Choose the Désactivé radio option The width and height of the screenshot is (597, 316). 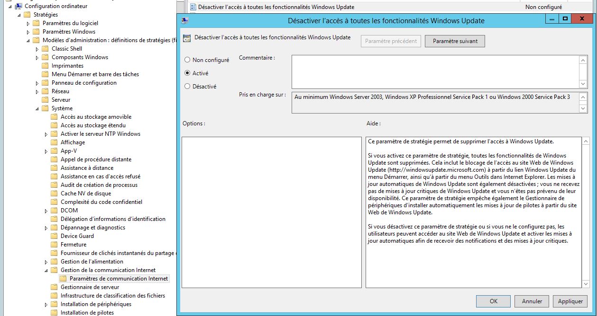pyautogui.click(x=187, y=87)
